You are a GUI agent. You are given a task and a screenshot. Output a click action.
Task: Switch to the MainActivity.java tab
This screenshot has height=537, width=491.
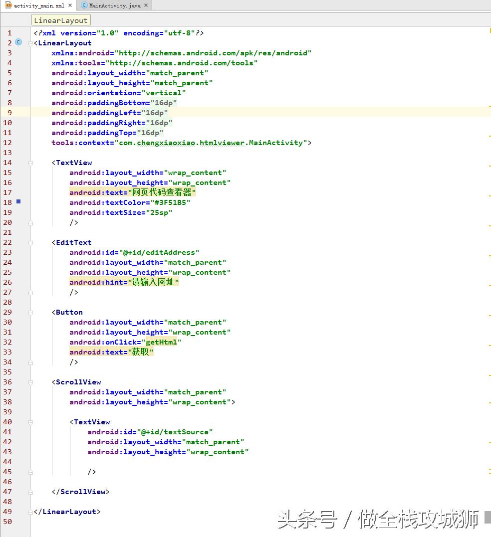(x=114, y=5)
